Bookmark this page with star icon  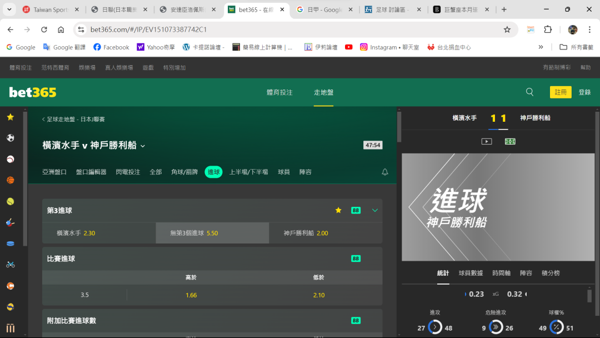tap(507, 29)
